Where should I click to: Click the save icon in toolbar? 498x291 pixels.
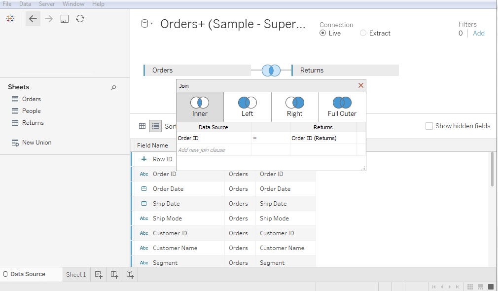65,19
